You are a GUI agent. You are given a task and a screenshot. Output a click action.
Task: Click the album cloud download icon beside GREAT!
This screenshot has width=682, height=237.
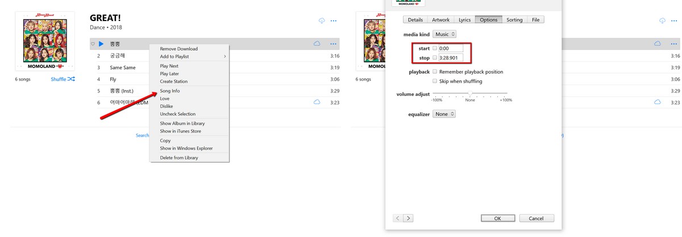click(322, 20)
